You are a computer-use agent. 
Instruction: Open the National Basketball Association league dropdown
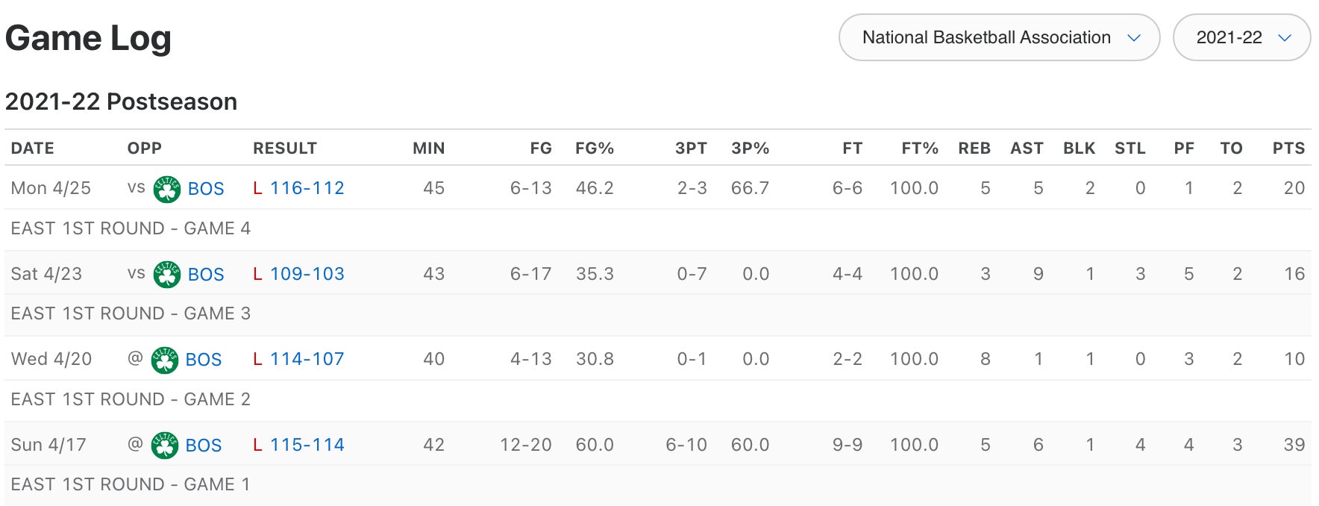pos(999,37)
